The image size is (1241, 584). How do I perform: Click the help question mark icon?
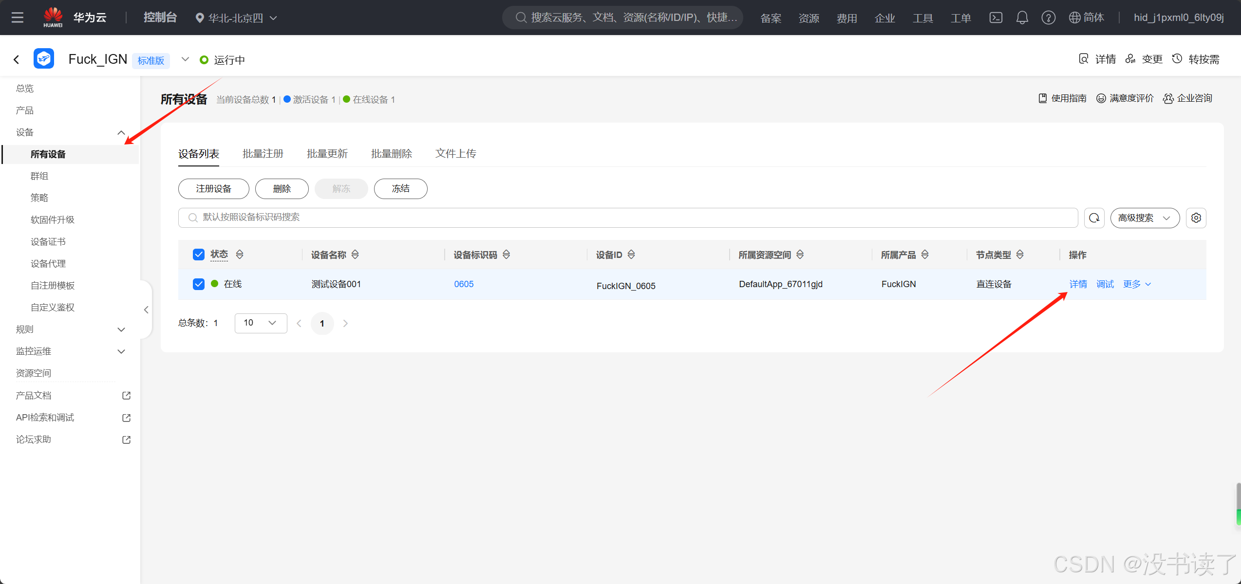(1048, 18)
